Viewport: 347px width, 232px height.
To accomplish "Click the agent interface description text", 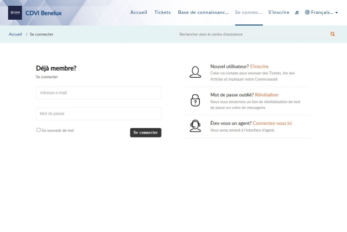I will pos(243,130).
